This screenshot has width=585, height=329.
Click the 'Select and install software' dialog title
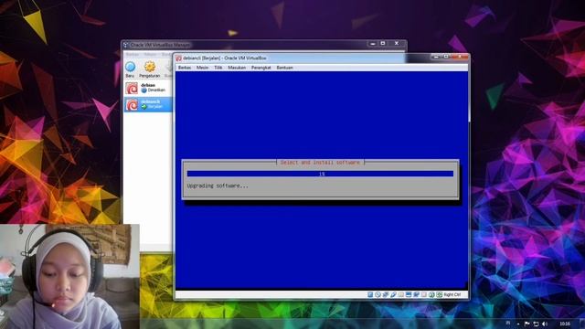(320, 163)
